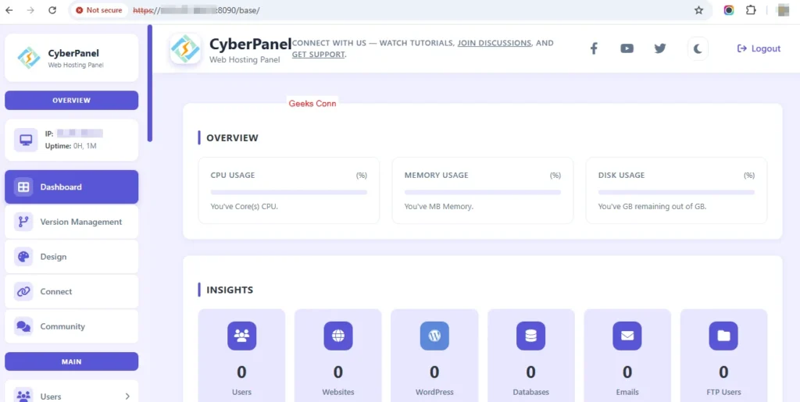Image resolution: width=800 pixels, height=402 pixels.
Task: Click the browser forward arrow
Action: (30, 10)
